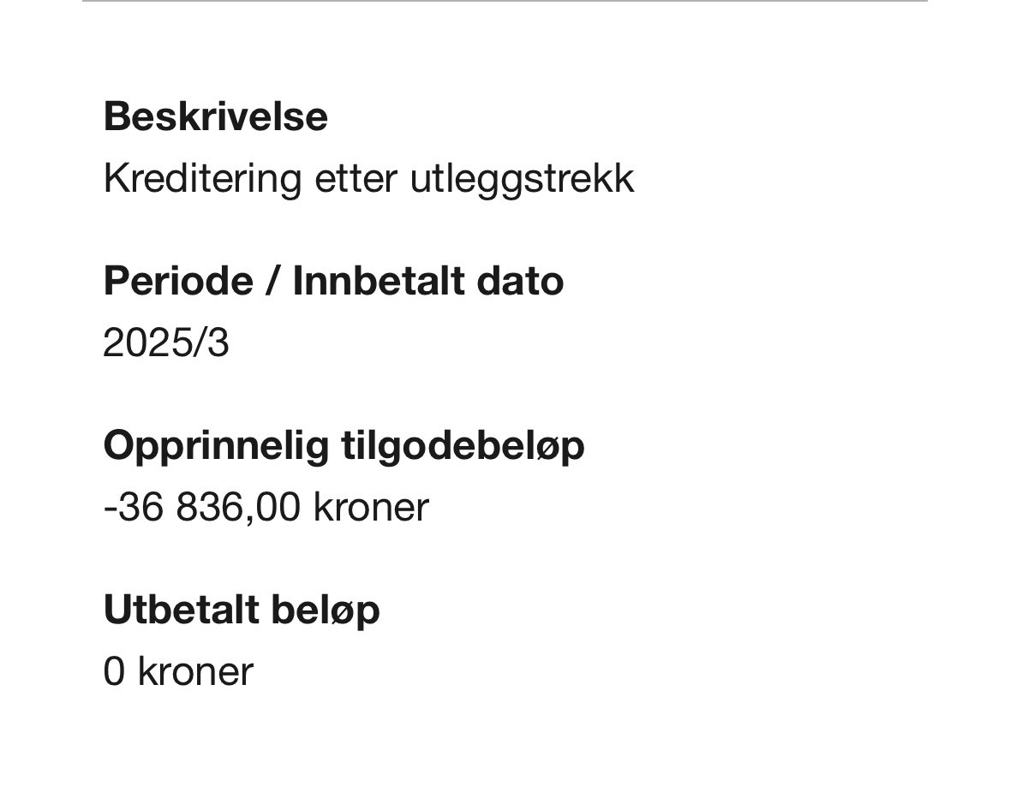Click the "0" digit under Utbetalt beløp
Image resolution: width=1010 pixels, height=798 pixels.
(x=114, y=672)
